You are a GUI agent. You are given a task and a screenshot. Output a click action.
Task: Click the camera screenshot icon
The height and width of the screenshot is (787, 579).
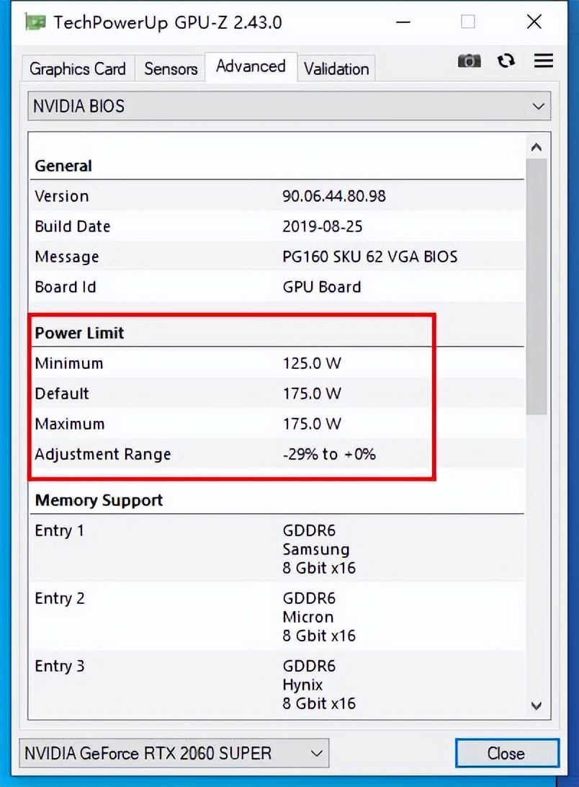(x=469, y=61)
